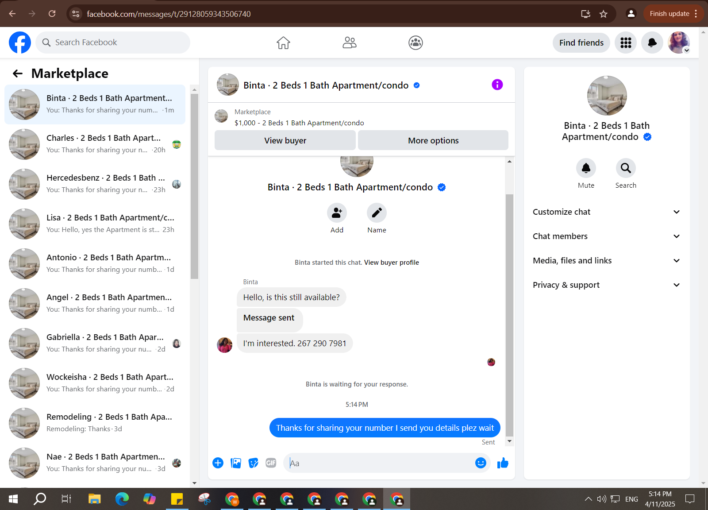Click the conversation list scrollbar
This screenshot has width=708, height=510.
(194, 186)
